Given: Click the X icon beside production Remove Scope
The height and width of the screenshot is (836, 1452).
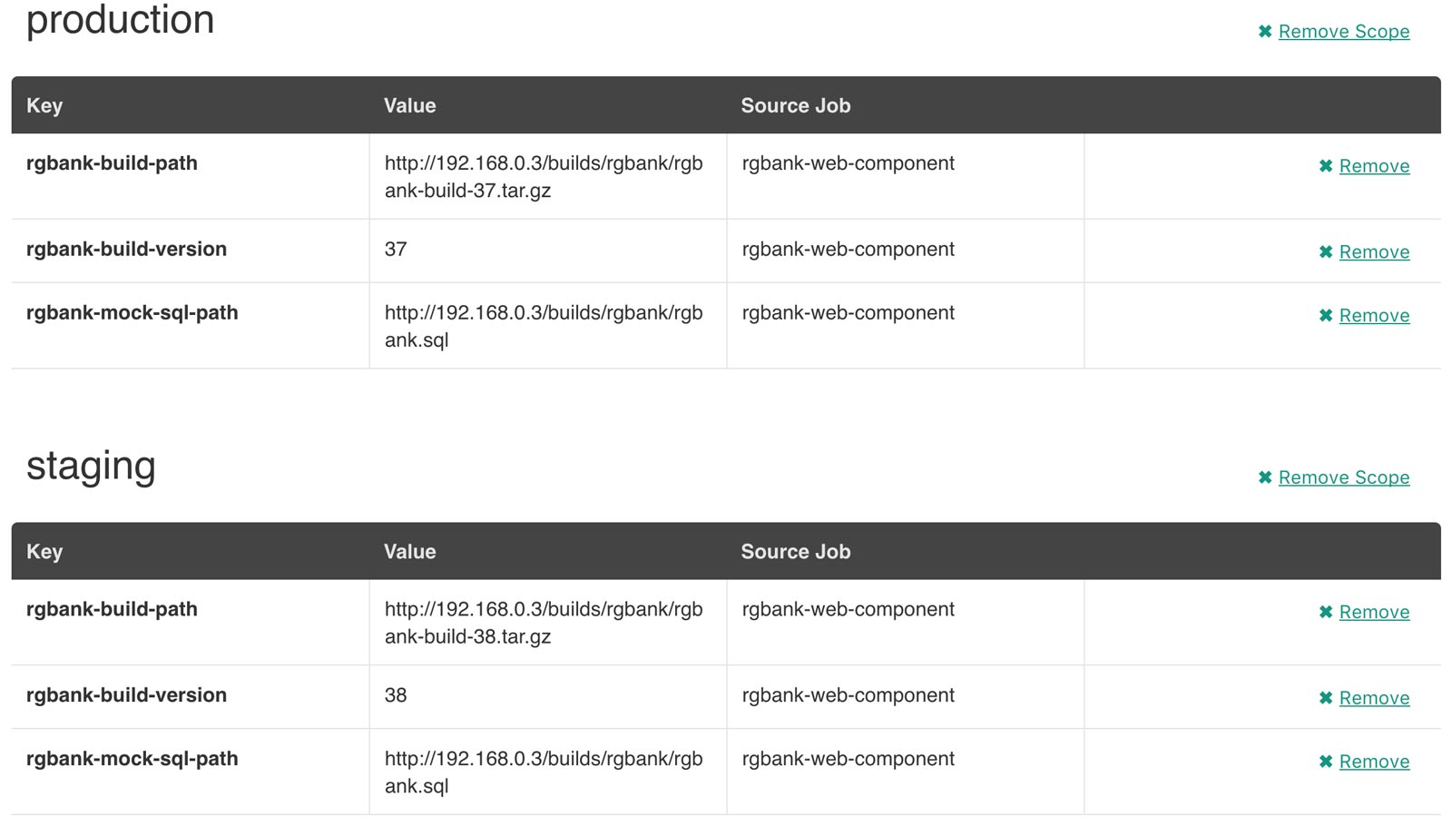Looking at the screenshot, I should click(1265, 32).
